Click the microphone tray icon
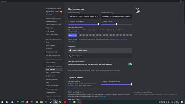The image size is (185, 104). point(169,102)
